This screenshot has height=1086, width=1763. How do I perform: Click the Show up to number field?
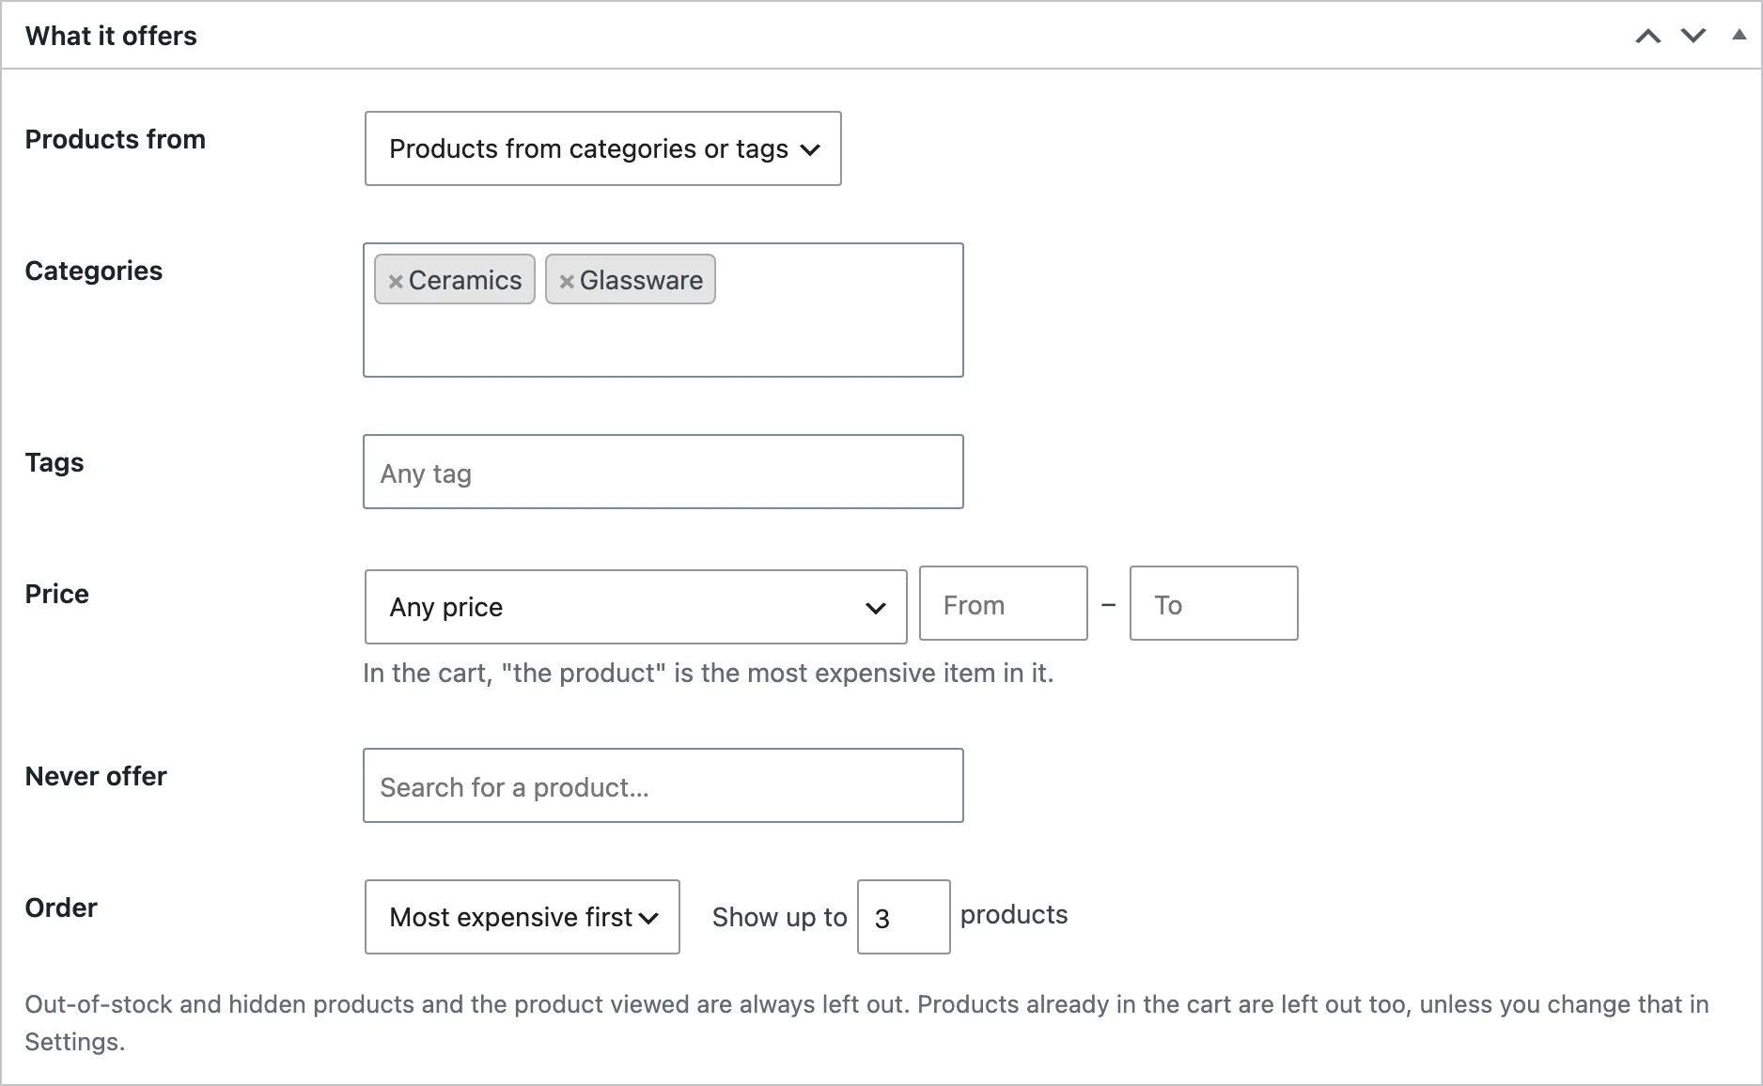904,917
